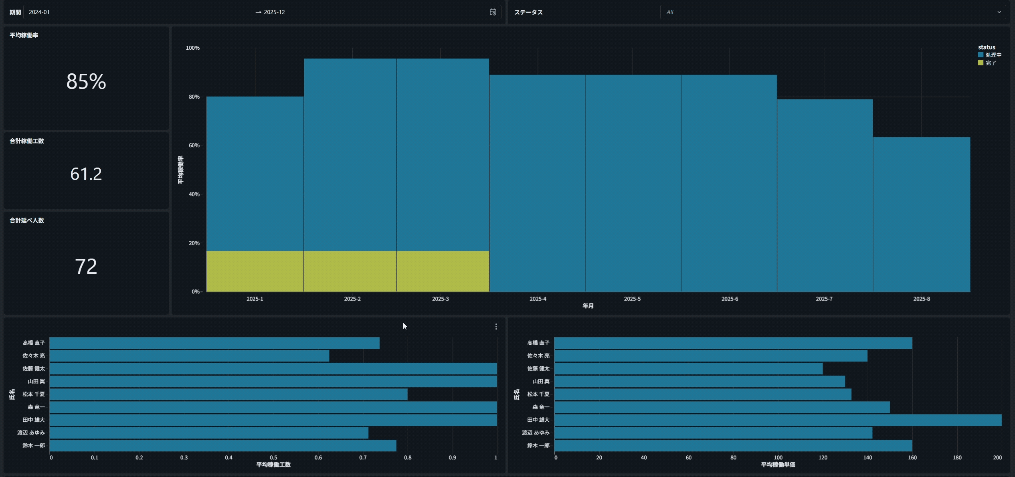Click 田中 雄大 bar in 平均稼働単価 chart
This screenshot has width=1015, height=477.
click(778, 420)
